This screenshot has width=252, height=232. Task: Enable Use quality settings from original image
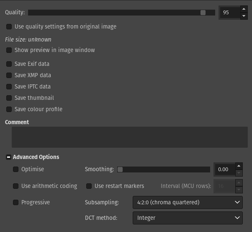point(9,26)
